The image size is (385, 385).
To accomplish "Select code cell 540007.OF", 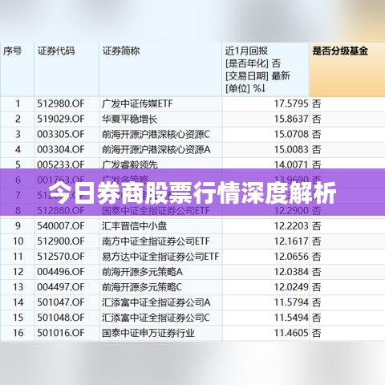I will (x=61, y=226).
